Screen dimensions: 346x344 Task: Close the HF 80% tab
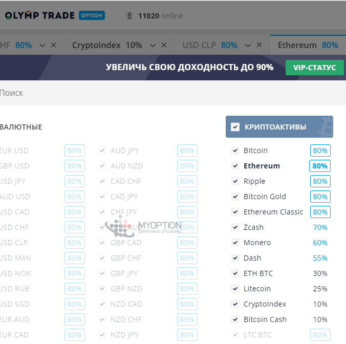click(x=53, y=45)
